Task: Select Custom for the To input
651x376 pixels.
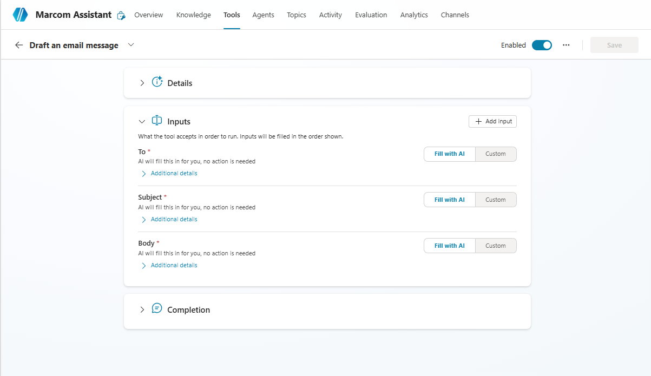Action: click(x=496, y=154)
